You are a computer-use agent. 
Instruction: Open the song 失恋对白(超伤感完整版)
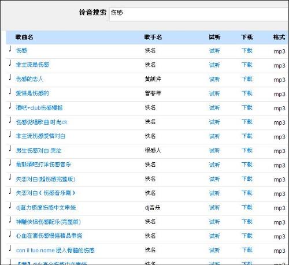tap(46, 179)
